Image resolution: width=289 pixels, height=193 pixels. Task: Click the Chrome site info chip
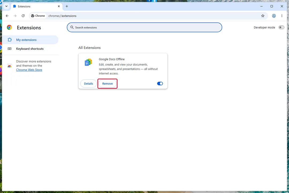tap(38, 16)
